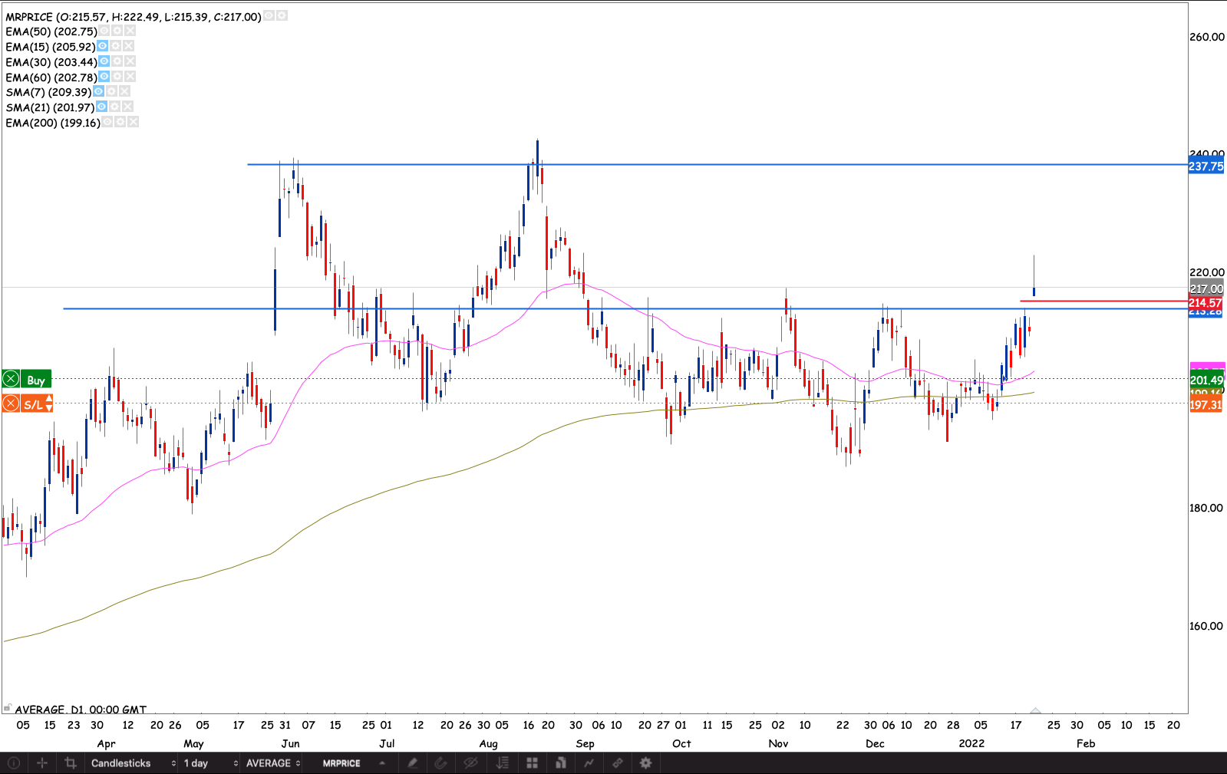Click the grid layout icon

pyautogui.click(x=532, y=762)
